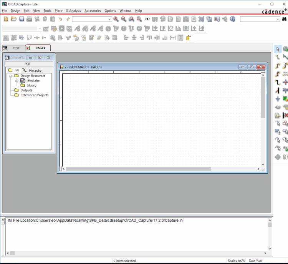Click the session log scroll down arrow

click(270, 249)
